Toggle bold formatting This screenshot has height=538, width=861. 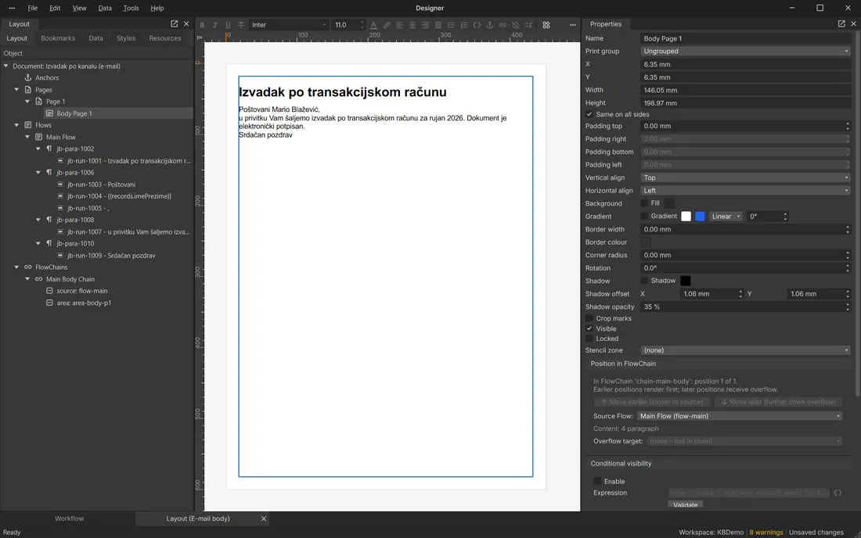[202, 25]
